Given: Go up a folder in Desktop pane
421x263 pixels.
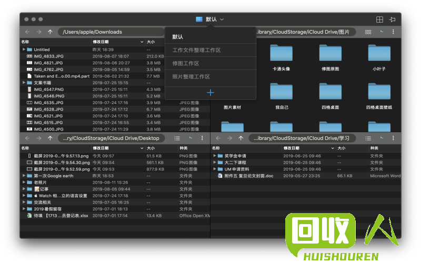Looking at the screenshot, I should (50, 138).
